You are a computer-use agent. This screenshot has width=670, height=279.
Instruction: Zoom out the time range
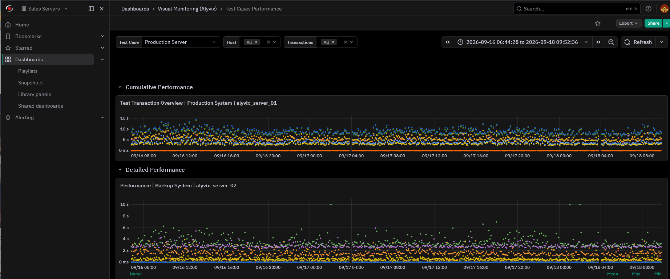pyautogui.click(x=611, y=42)
